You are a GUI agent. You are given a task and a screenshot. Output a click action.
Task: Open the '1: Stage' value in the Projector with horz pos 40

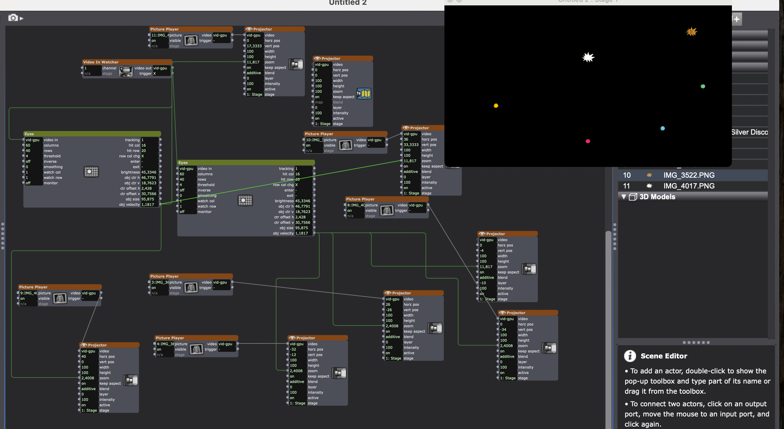pyautogui.click(x=89, y=410)
